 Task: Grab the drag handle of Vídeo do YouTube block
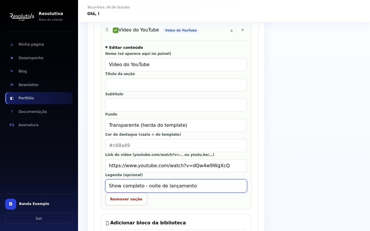(x=107, y=30)
